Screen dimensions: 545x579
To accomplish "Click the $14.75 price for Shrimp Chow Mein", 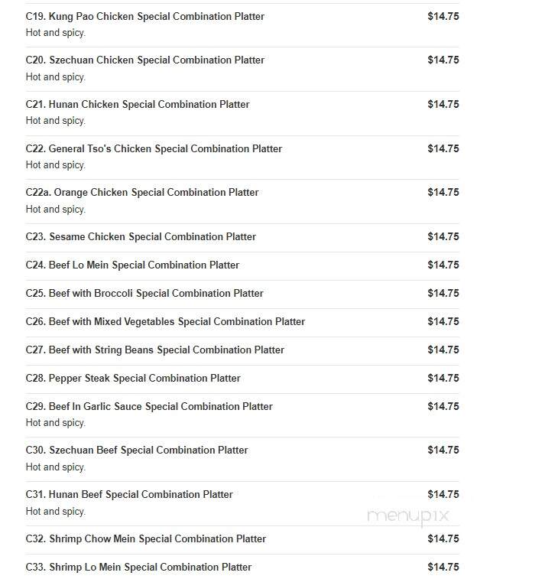I will tap(443, 538).
